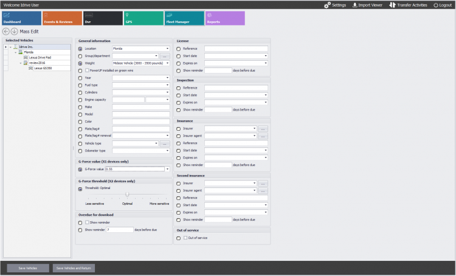Click the back arrow beside Mass Edit
Image resolution: width=456 pixels, height=276 pixels.
[6, 31]
